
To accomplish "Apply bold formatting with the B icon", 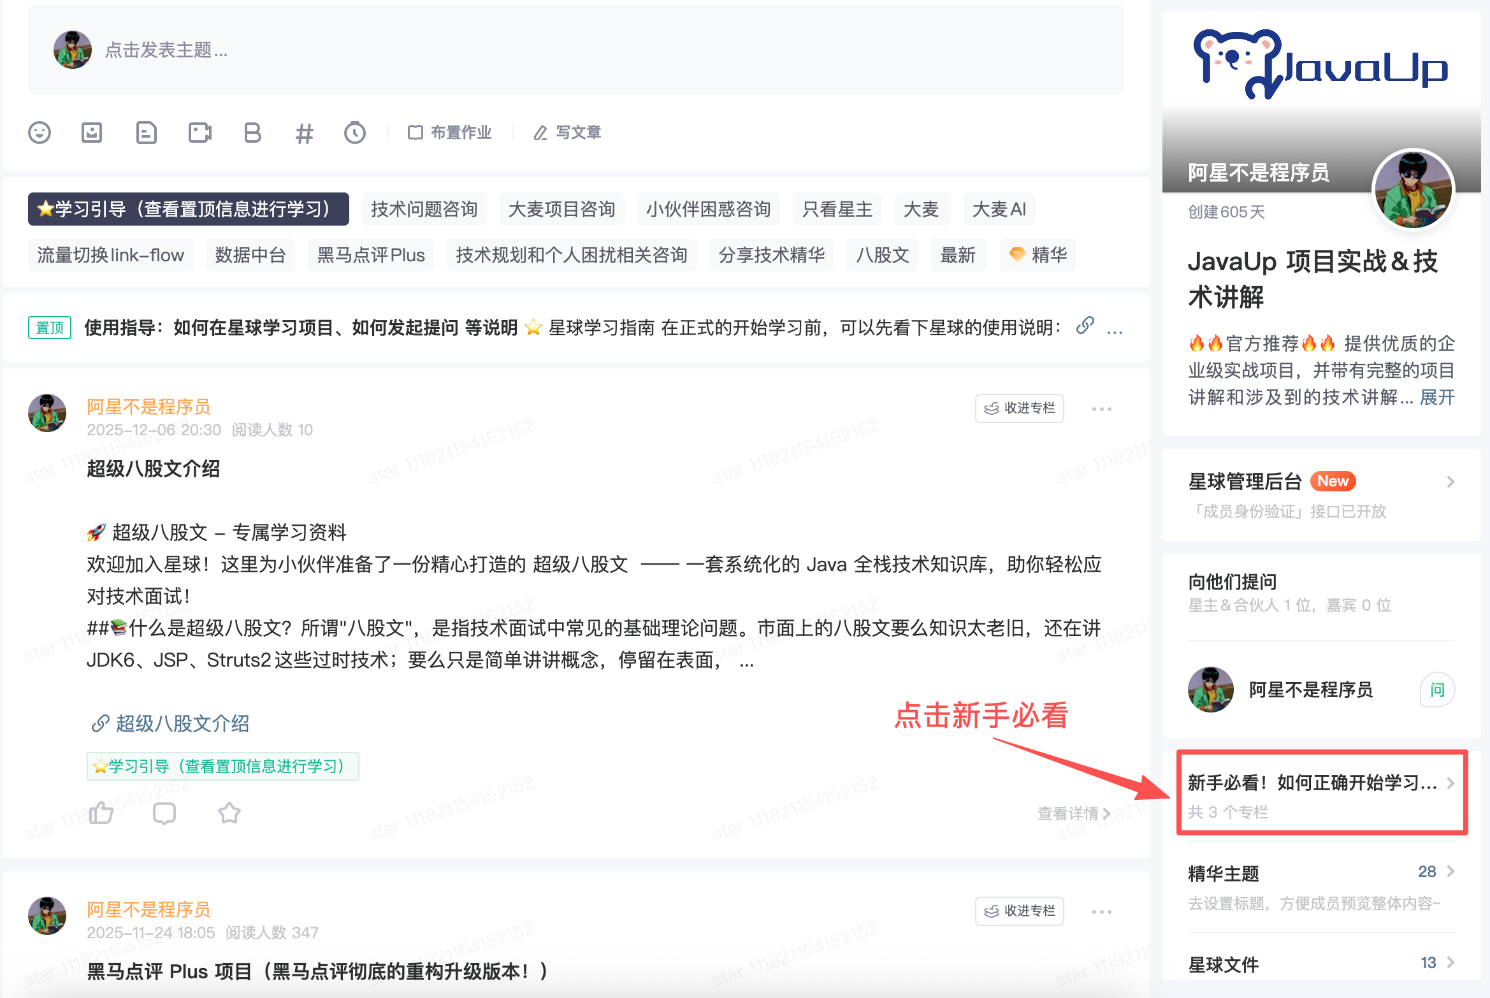I will coord(252,133).
